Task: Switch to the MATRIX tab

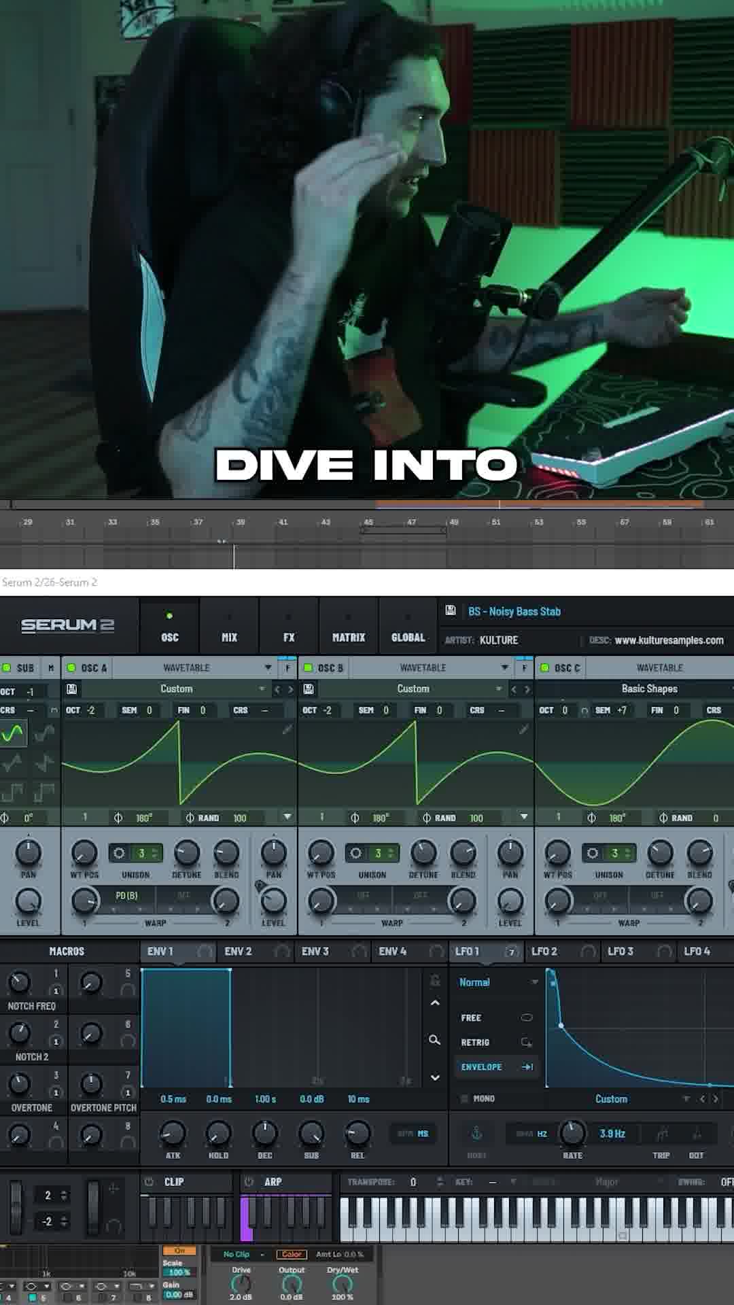Action: 349,627
